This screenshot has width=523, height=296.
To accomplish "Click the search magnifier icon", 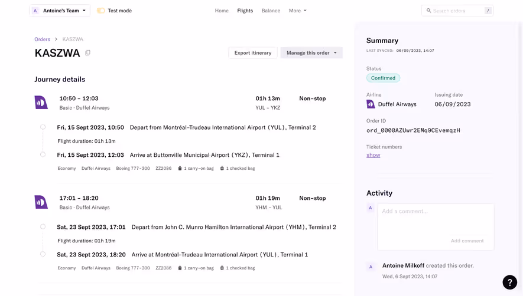I will 428,11.
